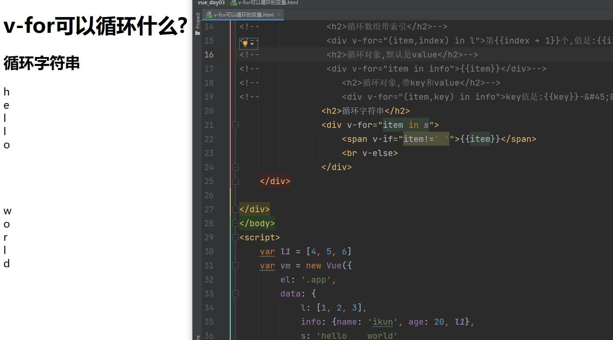
Task: Click the commented 循环对象,带key和value heading on line 18
Action: pos(411,83)
